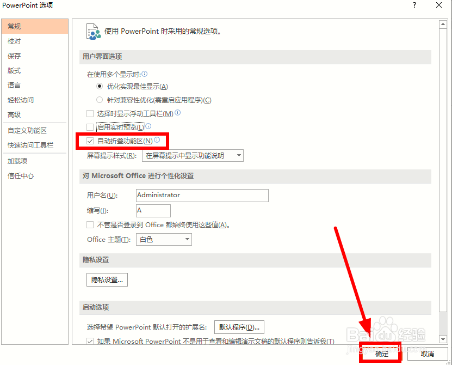452x365 pixels.
Task: Confirm with the 确定 OK button
Action: 381,354
